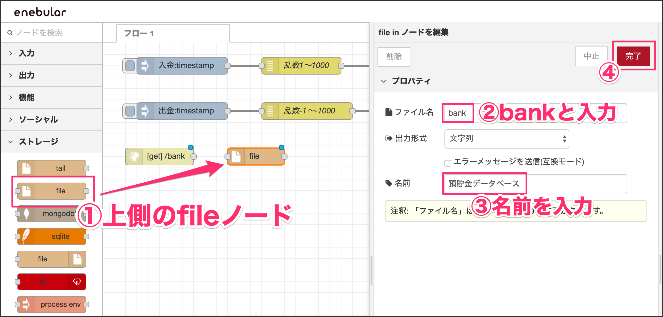This screenshot has width=663, height=317.
Task: Trigger the 出金:timestamp inject button
Action: click(130, 111)
